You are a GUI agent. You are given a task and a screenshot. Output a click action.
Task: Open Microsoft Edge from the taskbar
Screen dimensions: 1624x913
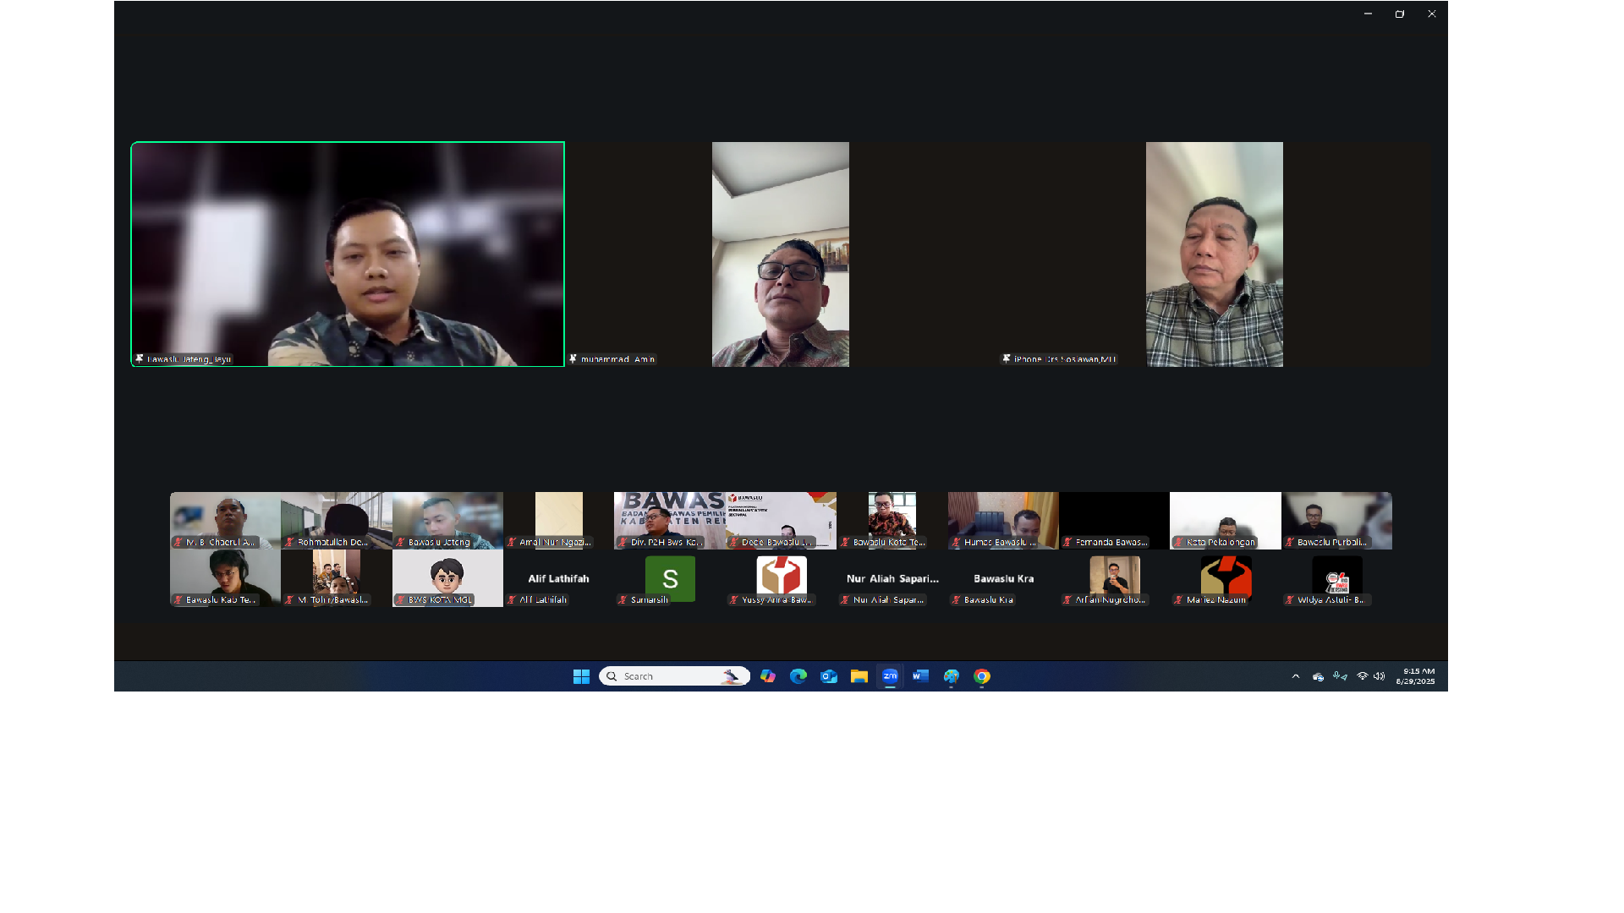pos(798,676)
